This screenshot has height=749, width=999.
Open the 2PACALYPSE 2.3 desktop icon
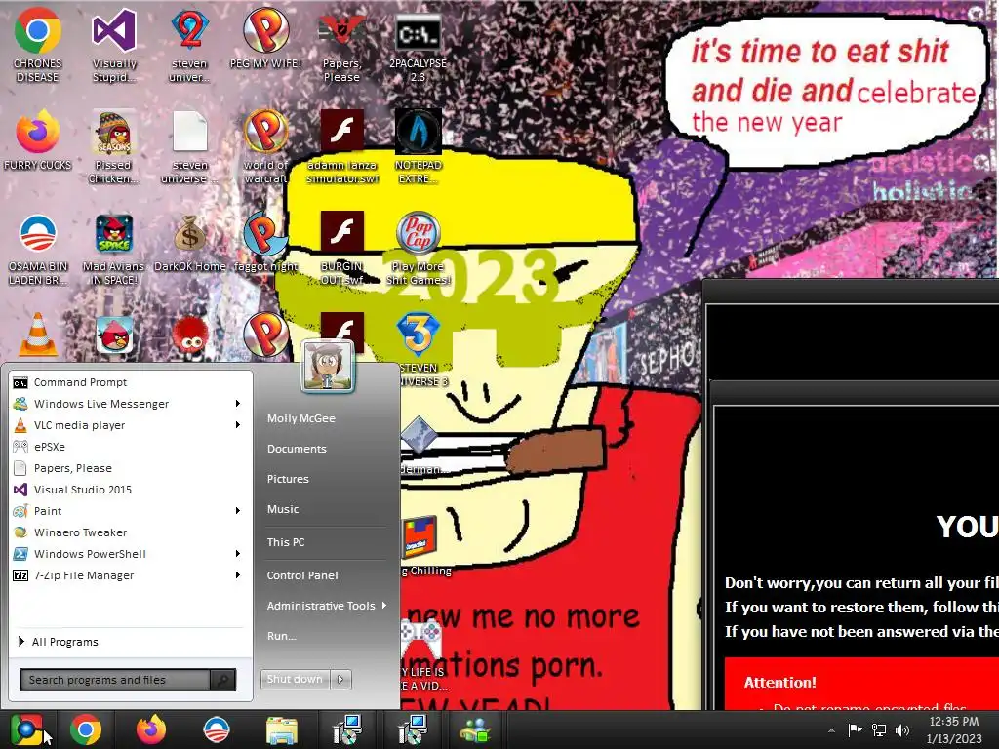click(x=418, y=45)
